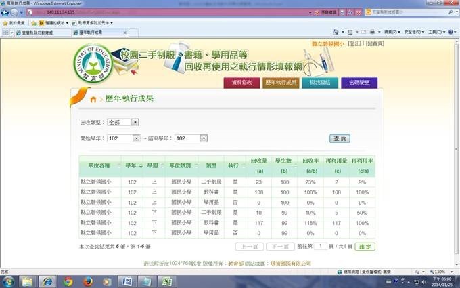Viewport: 460px width, 288px height.
Task: Open the 密碼變更 tab
Action: point(359,83)
